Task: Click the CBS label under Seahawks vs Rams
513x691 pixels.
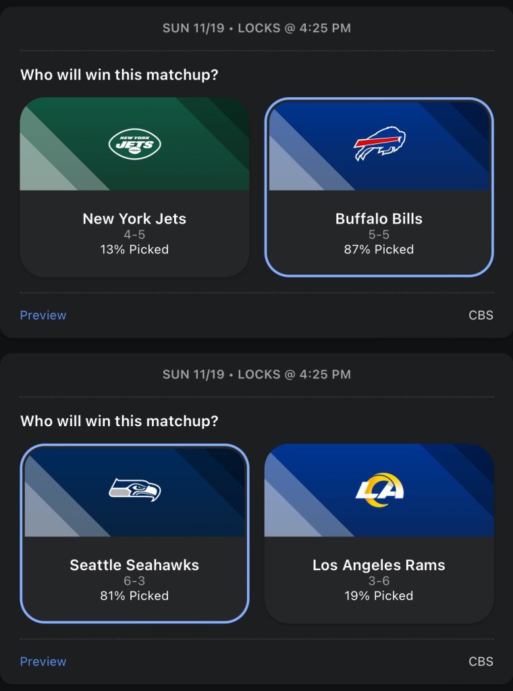Action: pos(481,662)
